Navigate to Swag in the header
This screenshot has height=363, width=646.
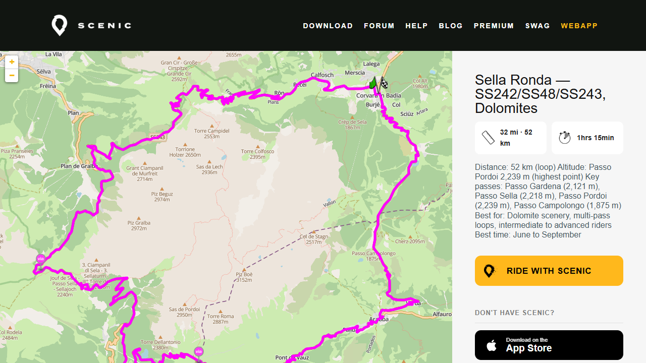click(537, 26)
